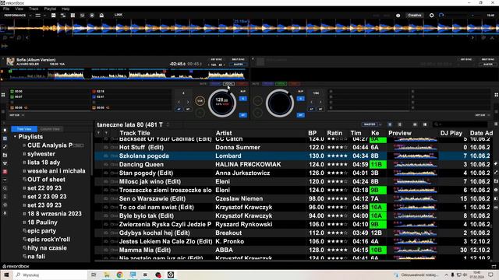Click the deck 1 jog wheel display
The height and width of the screenshot is (280, 499).
pos(221,103)
